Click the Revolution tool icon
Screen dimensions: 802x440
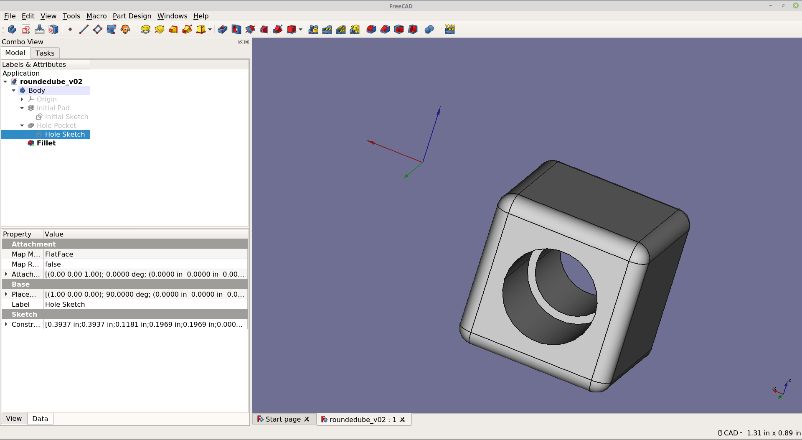pyautogui.click(x=160, y=29)
